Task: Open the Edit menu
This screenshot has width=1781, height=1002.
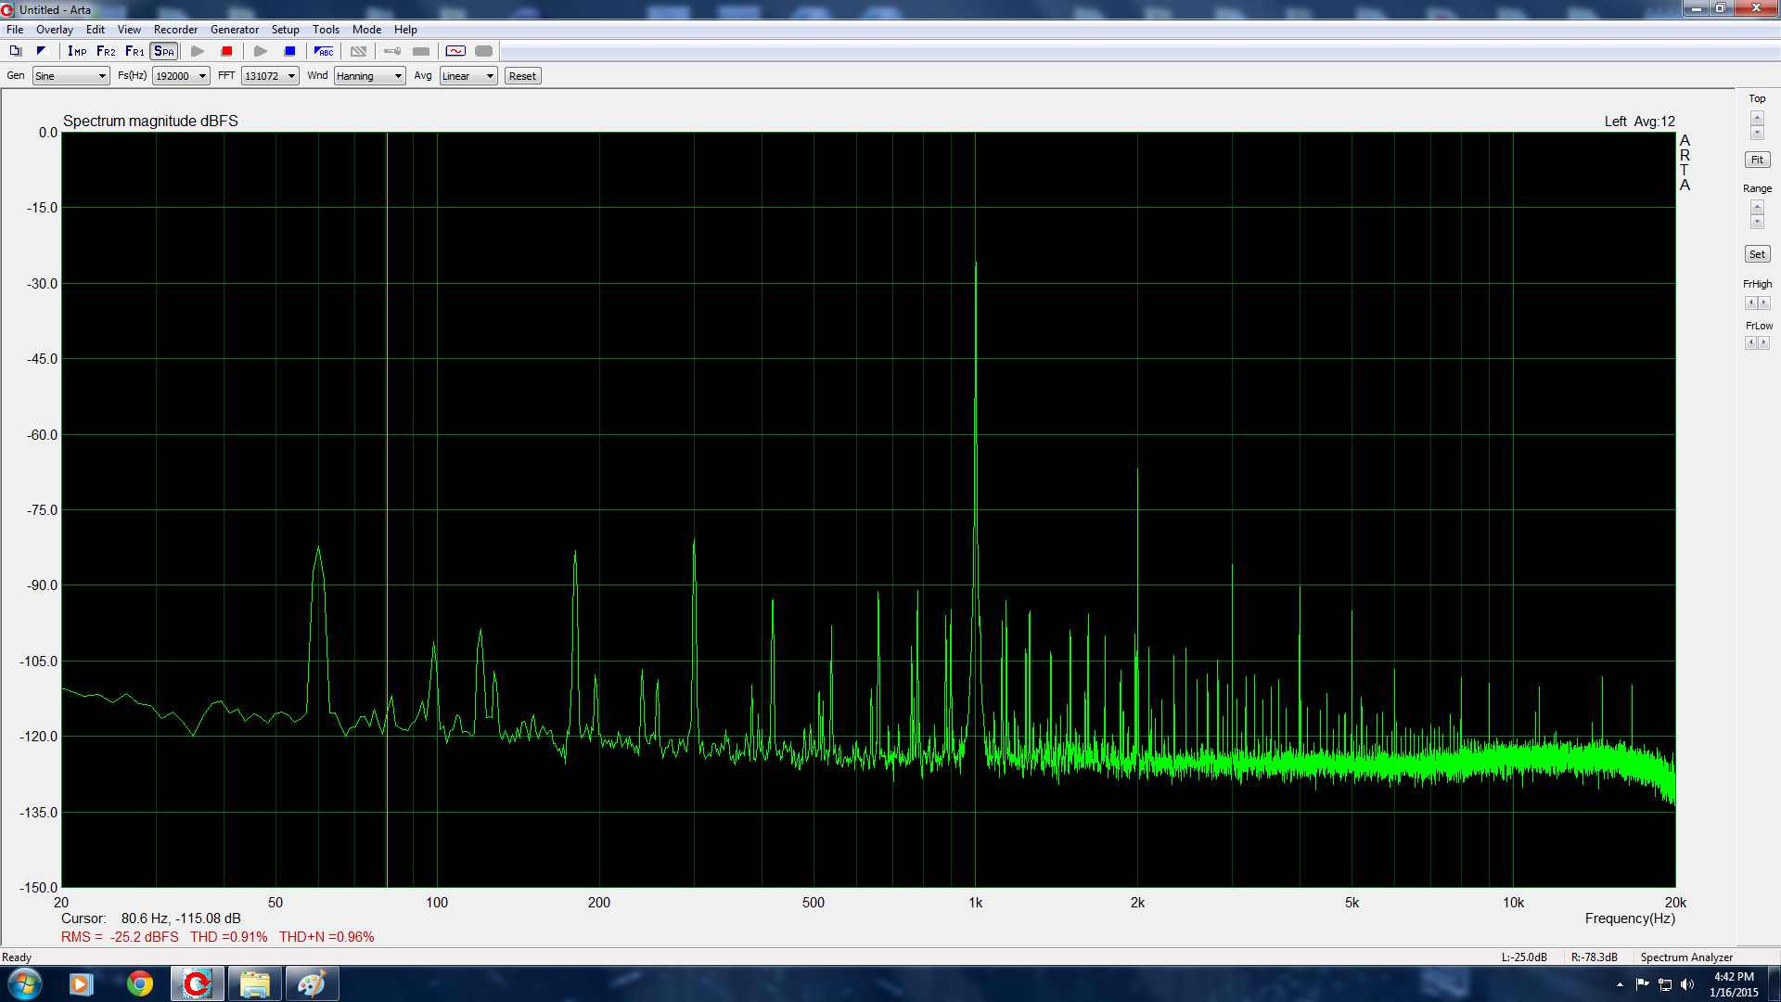Action: tap(96, 30)
